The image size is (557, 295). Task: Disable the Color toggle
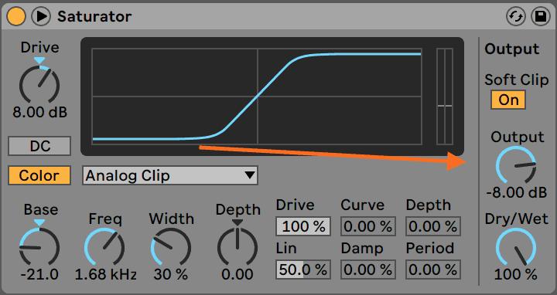pos(39,175)
